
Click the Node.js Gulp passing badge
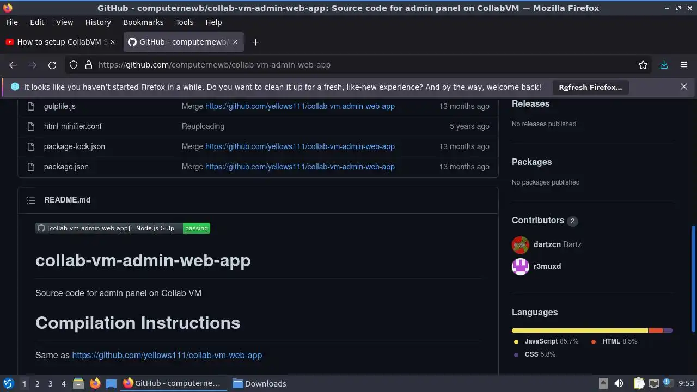tap(123, 228)
